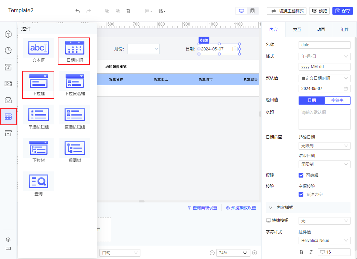The image size is (357, 259).
Task: Switch to the 组件 tab
Action: point(344,30)
